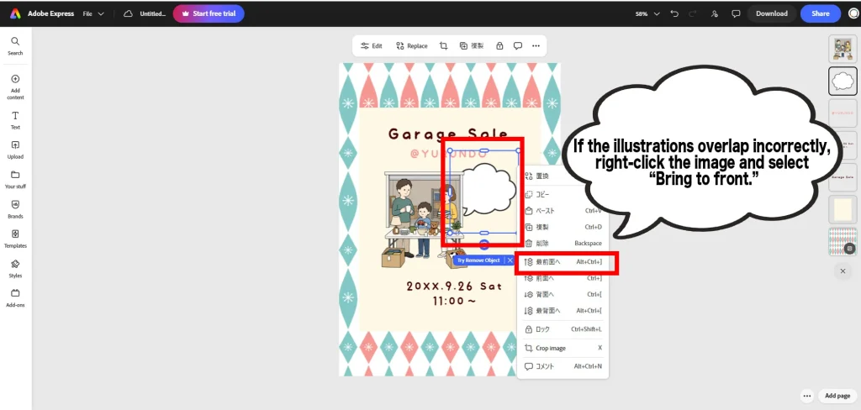
Task: Add comment via floating toolbar speech icon
Action: pos(518,46)
